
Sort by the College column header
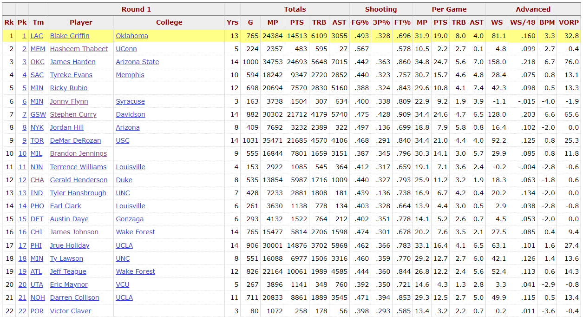(169, 22)
